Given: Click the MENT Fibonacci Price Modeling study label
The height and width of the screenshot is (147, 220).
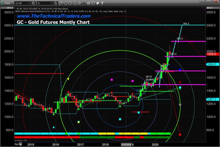Looking at the screenshot, I should [71, 11].
